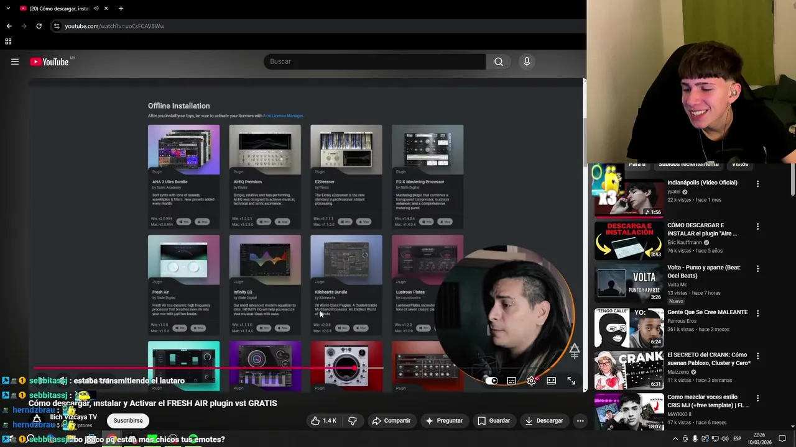Open options for El SECRETO del CRANK
The width and height of the screenshot is (796, 447).
tap(757, 356)
